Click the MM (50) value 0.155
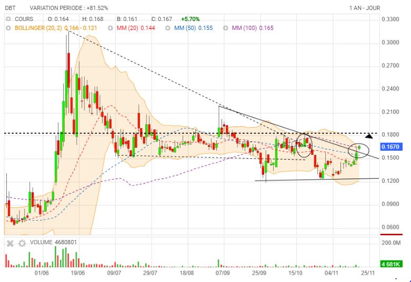This screenshot has height=282, width=411. 205,28
